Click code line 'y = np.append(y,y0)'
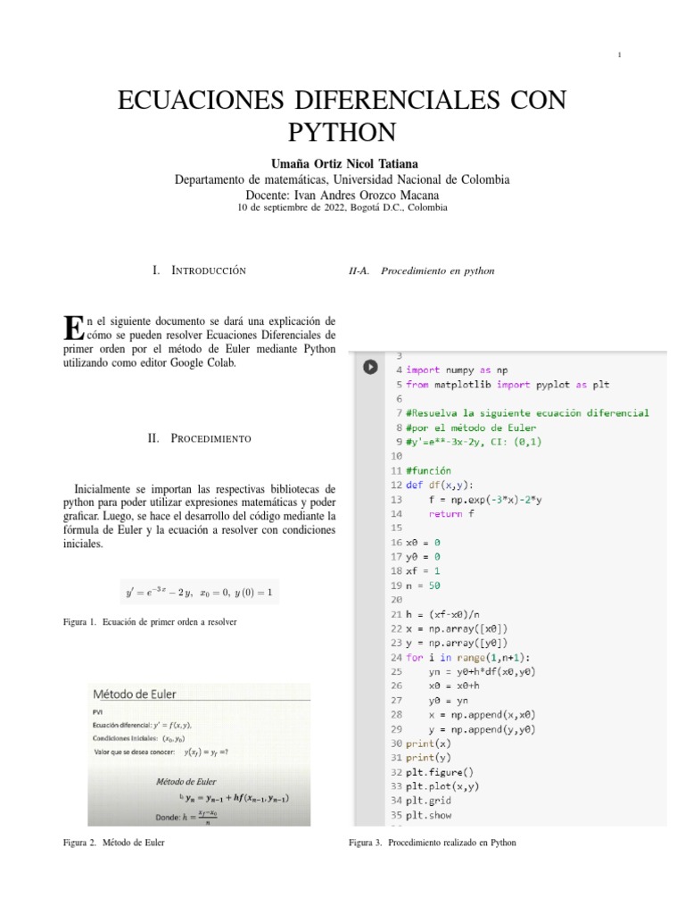Viewport: 685px width, 914px height. pyautogui.click(x=483, y=729)
